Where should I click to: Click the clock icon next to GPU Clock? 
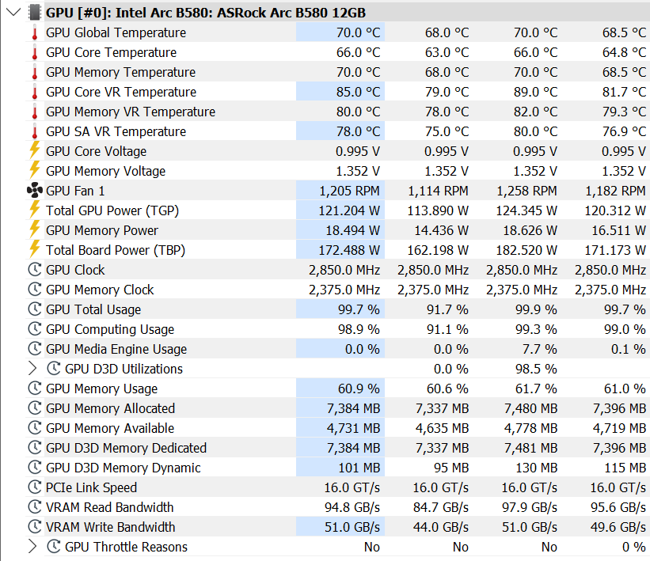pos(35,270)
